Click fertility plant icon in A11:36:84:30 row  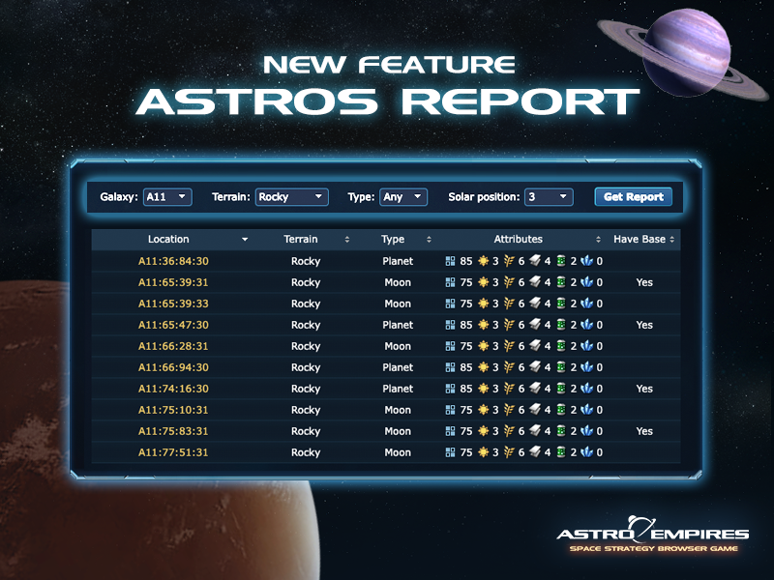coord(509,261)
